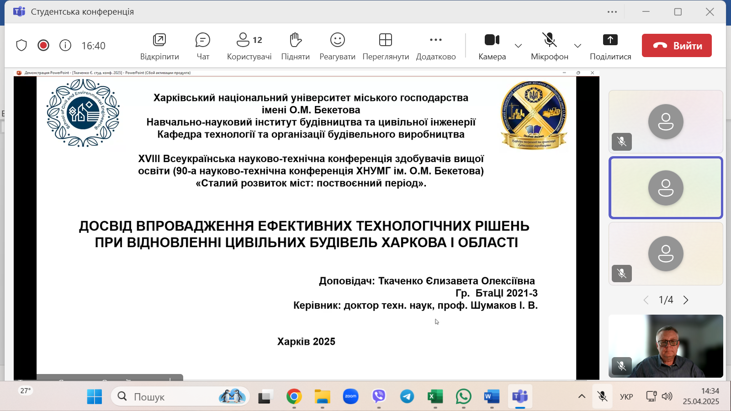The width and height of the screenshot is (731, 411).
Task: Select the first participant tile
Action: pyautogui.click(x=666, y=121)
